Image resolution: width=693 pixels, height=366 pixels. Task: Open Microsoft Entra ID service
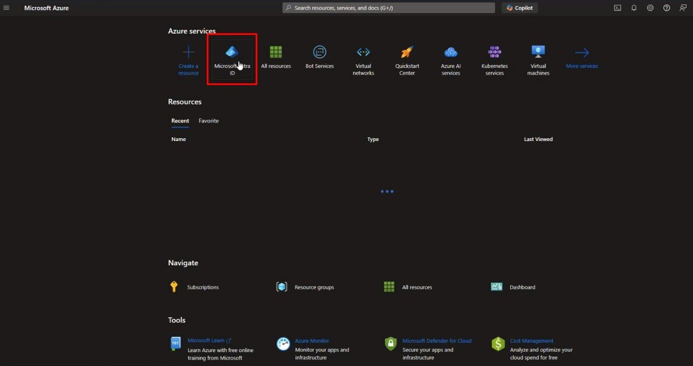coord(232,60)
